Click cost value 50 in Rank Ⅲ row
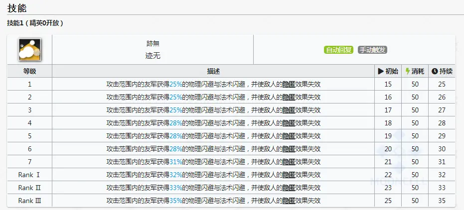This screenshot has width=464, height=210. tap(415, 201)
